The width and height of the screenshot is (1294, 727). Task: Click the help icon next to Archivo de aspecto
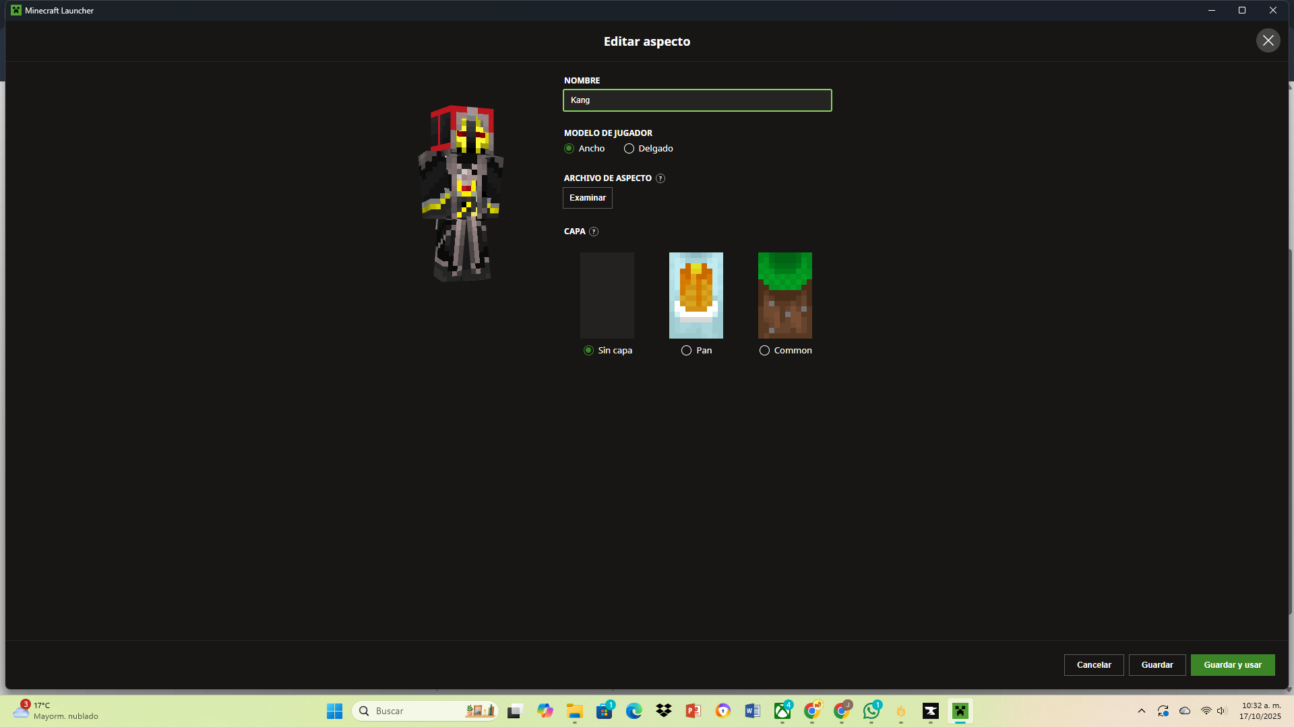[660, 178]
